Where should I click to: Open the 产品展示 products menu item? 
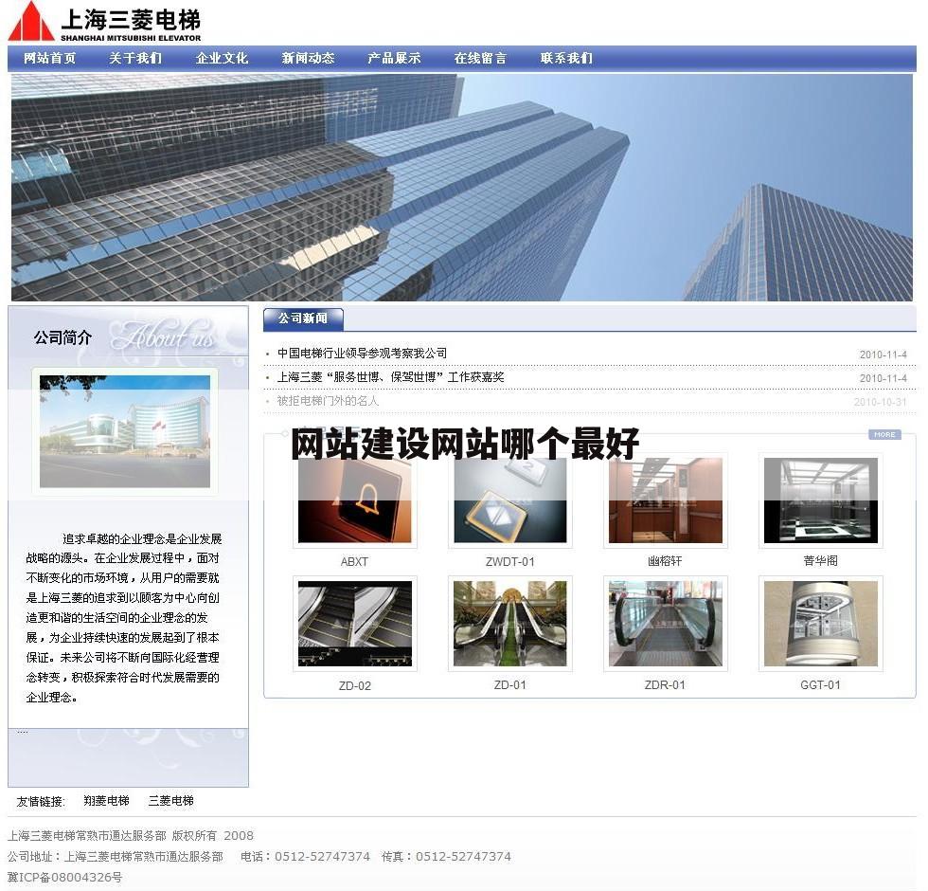[393, 58]
